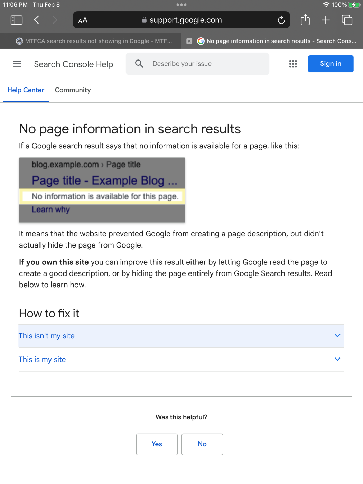Viewport: 363px width, 484px height.
Task: Expand "This isn't my site" section
Action: 181,336
